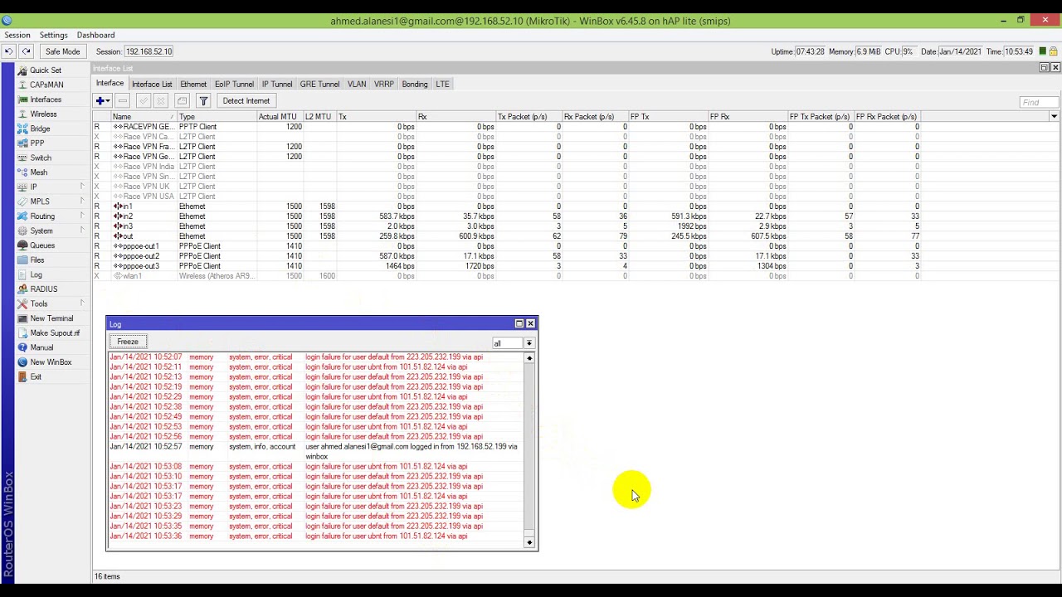Click the Log window scrollbar down arrow
Viewport: 1062px width, 597px height.
point(529,542)
